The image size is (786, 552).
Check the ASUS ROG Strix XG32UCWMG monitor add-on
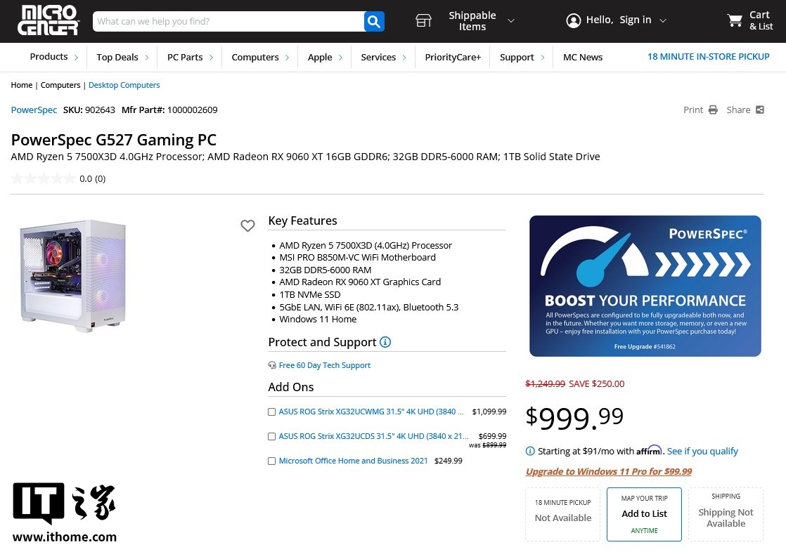point(271,412)
